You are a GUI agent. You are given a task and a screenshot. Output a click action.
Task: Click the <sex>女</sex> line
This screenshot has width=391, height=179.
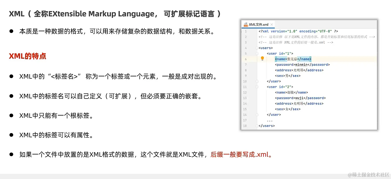coord(288,109)
